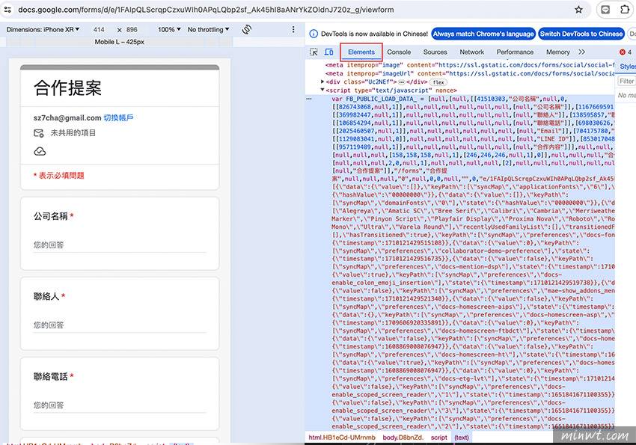Select html.HB1eCd-UMrnmb breadcrumb
This screenshot has width=636, height=445.
[342, 438]
